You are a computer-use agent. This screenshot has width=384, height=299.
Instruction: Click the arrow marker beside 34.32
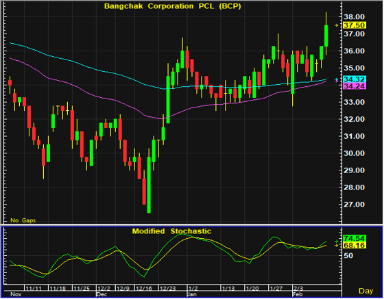pyautogui.click(x=337, y=79)
